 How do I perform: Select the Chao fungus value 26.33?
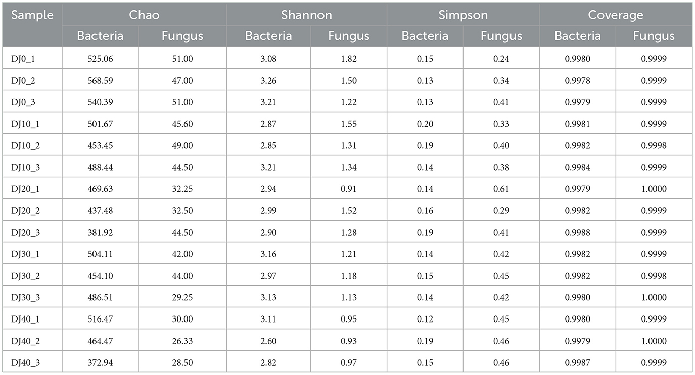click(182, 341)
